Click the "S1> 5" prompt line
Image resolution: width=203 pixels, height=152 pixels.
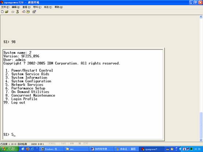(10, 134)
